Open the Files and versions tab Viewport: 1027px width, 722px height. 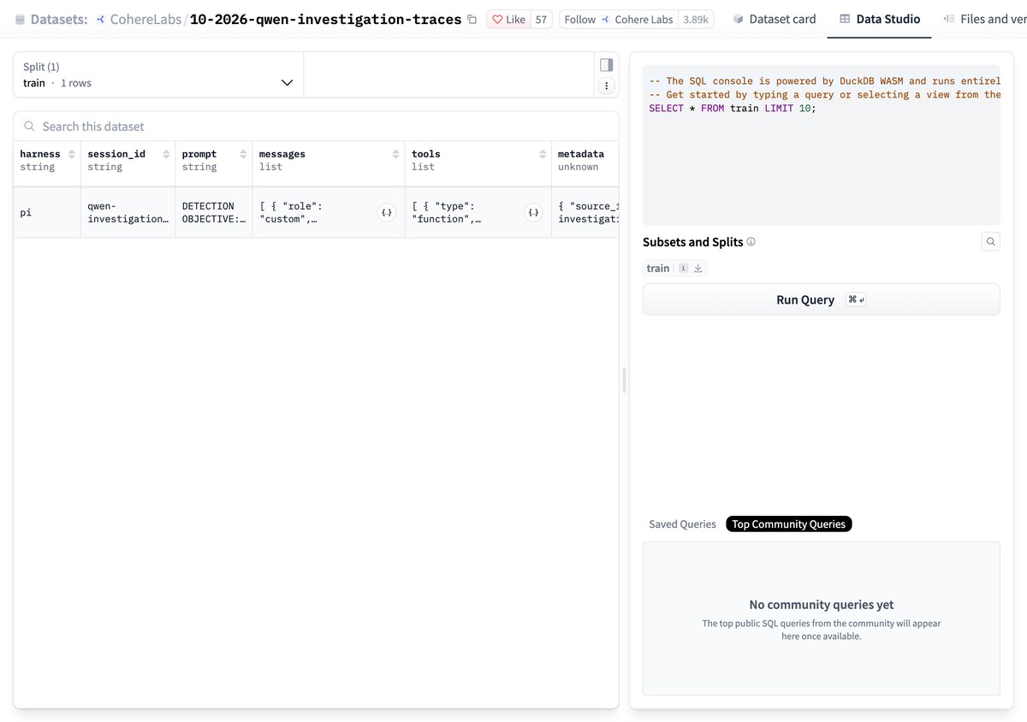tap(984, 19)
